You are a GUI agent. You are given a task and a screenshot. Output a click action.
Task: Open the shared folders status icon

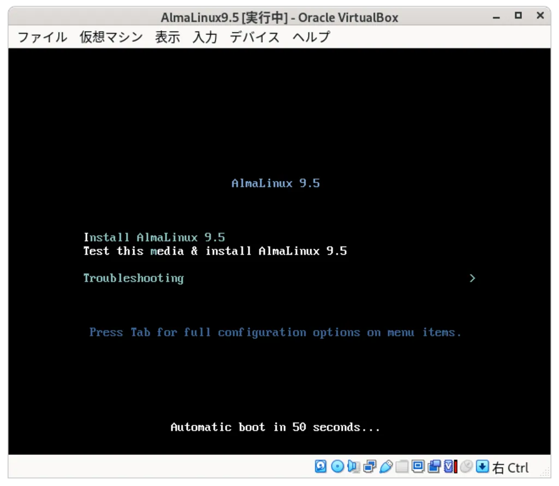pos(402,466)
